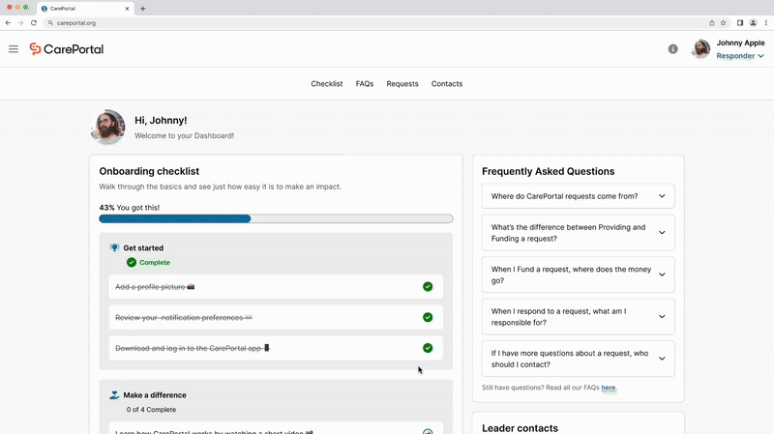Click the 'Make a difference' heading
The width and height of the screenshot is (774, 434).
tap(155, 395)
